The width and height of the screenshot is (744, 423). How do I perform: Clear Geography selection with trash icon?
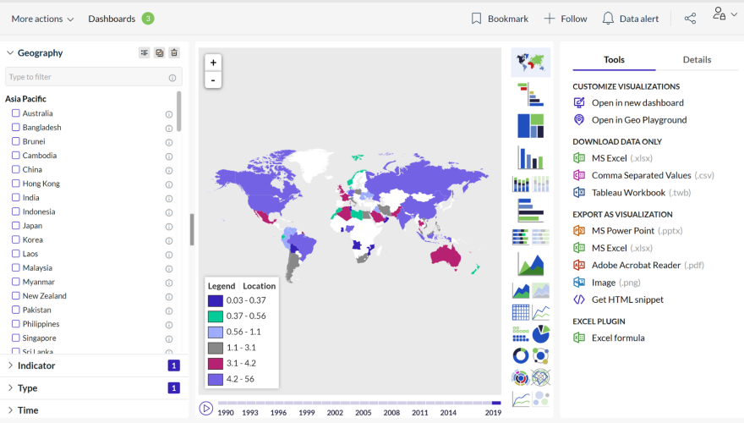(174, 52)
